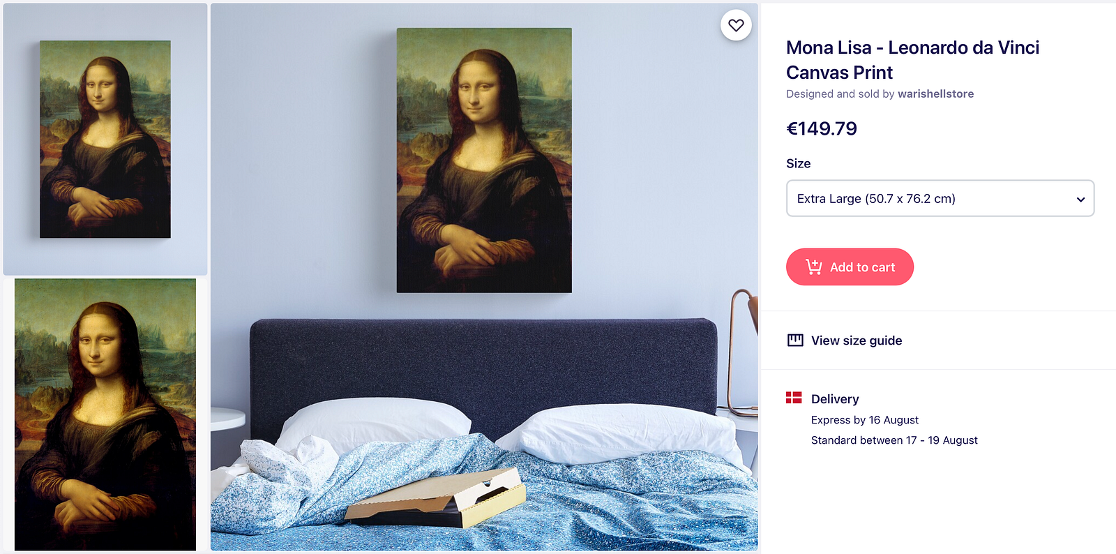Open the Extra Large size dropdown
The height and width of the screenshot is (554, 1116).
pyautogui.click(x=940, y=198)
